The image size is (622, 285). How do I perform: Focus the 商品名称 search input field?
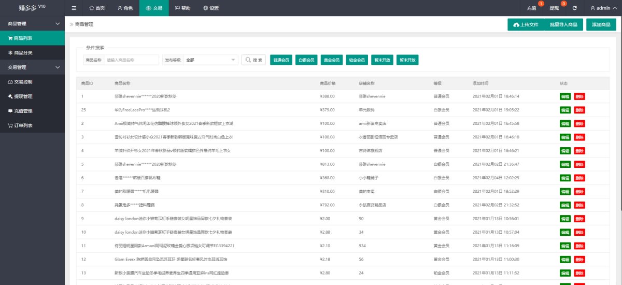coord(132,60)
